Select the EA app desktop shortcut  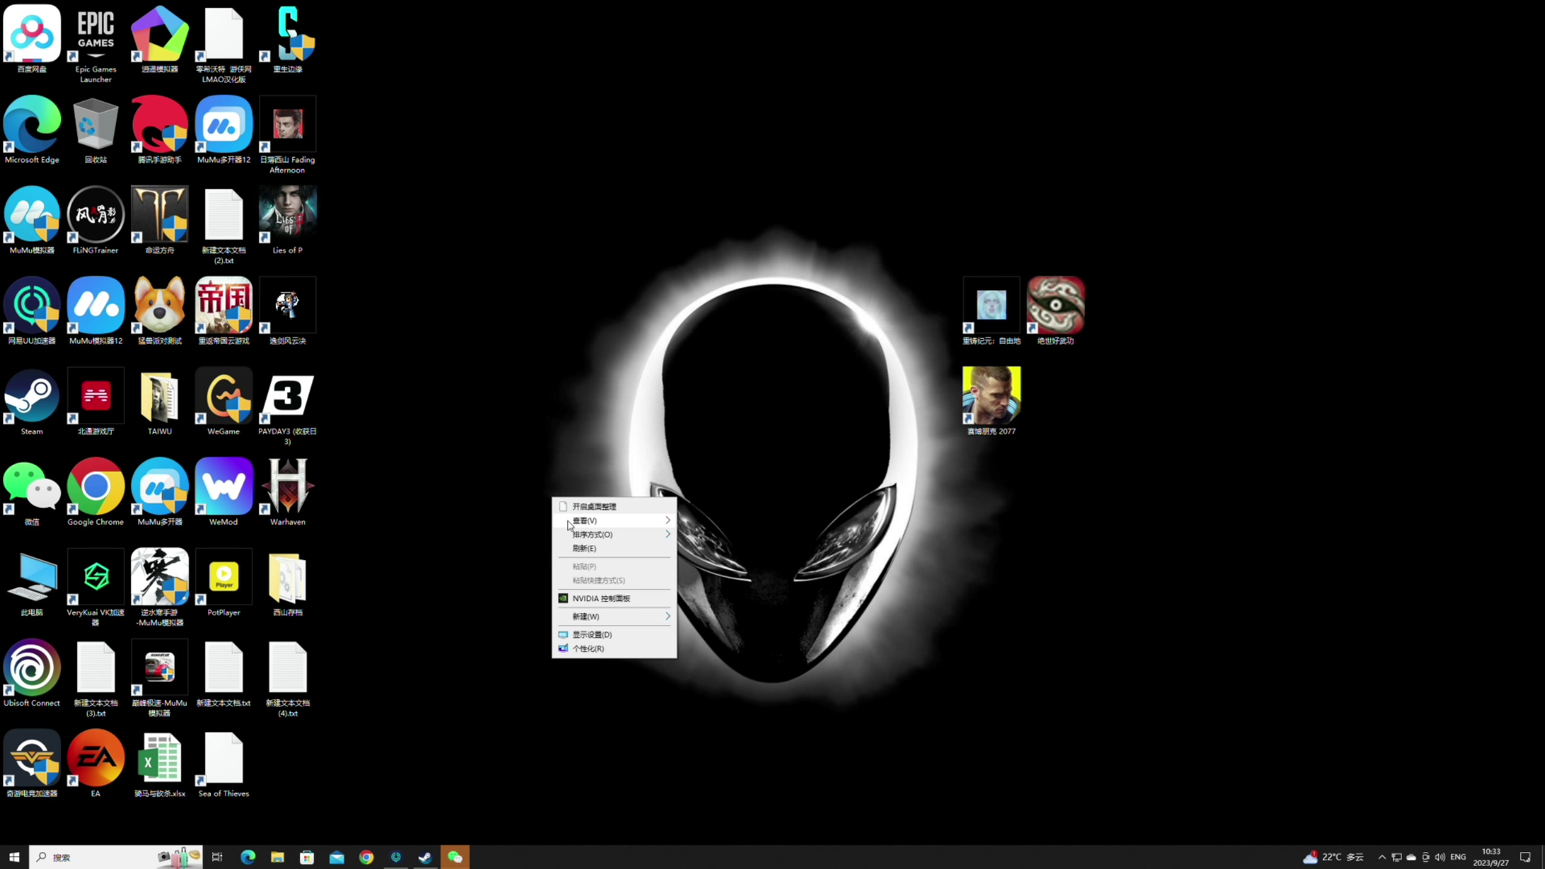click(96, 763)
